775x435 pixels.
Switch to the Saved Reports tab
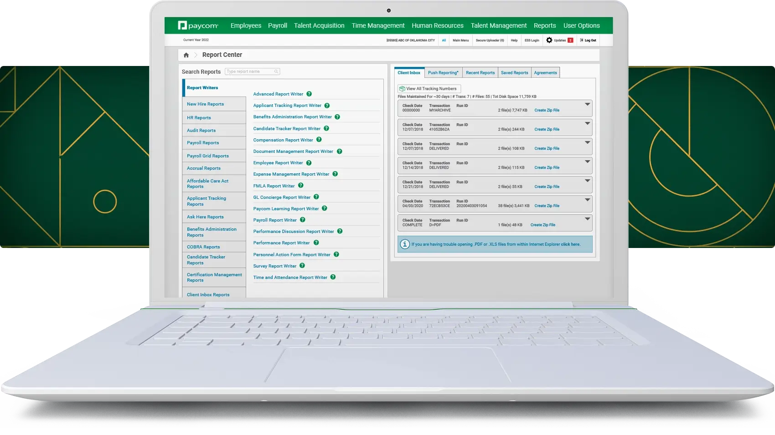(x=514, y=73)
